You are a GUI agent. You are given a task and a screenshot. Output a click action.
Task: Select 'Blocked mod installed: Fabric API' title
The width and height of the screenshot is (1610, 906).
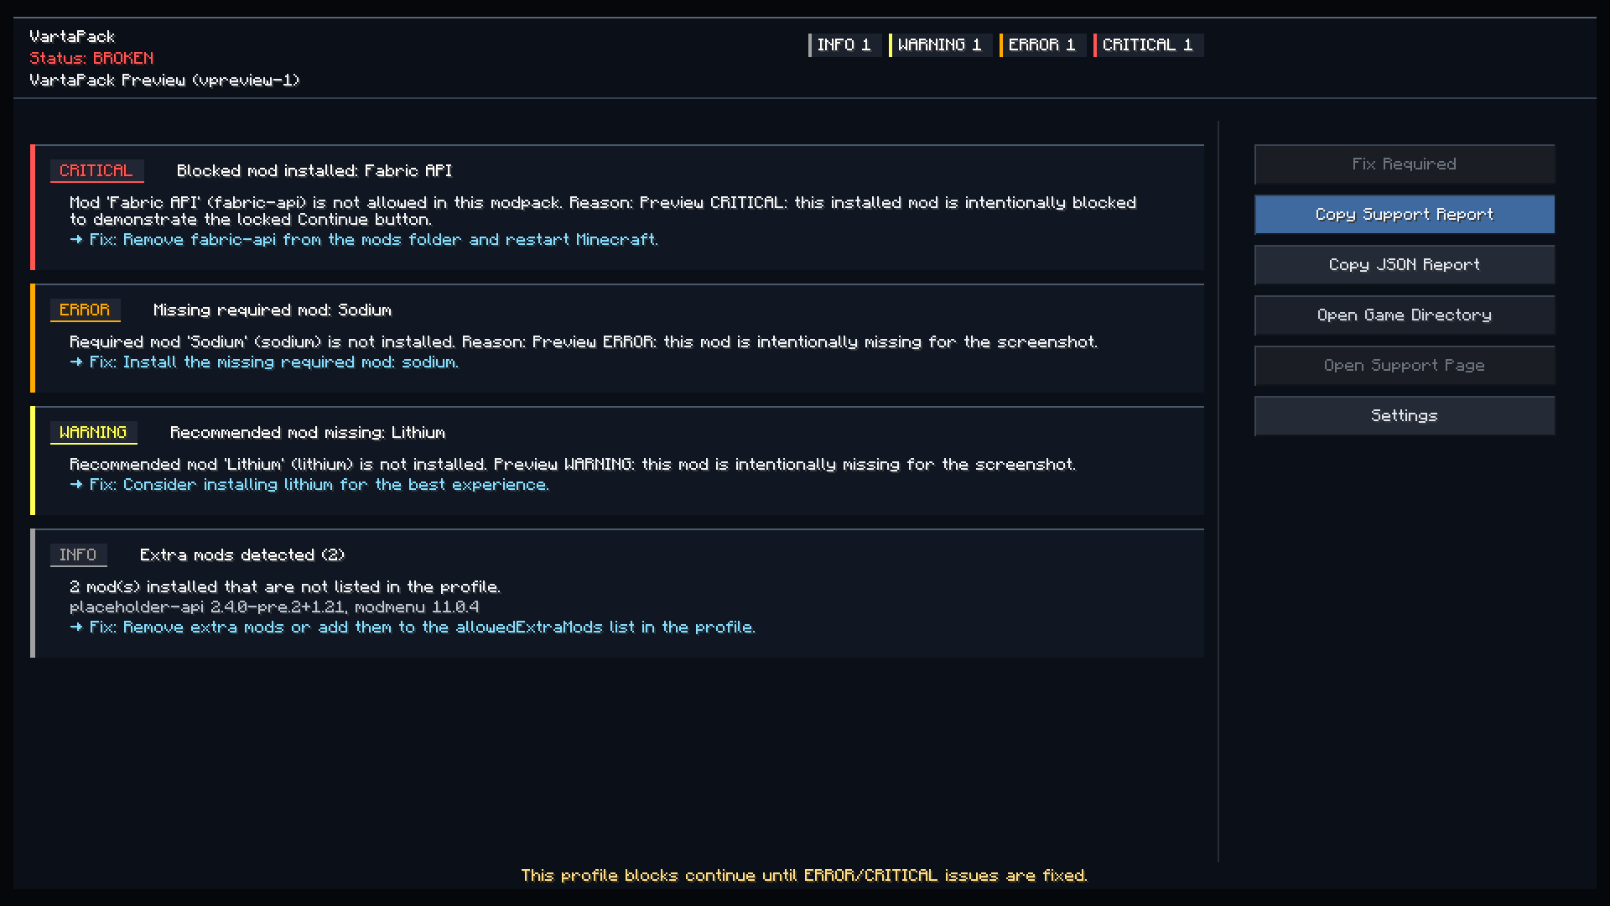point(314,171)
